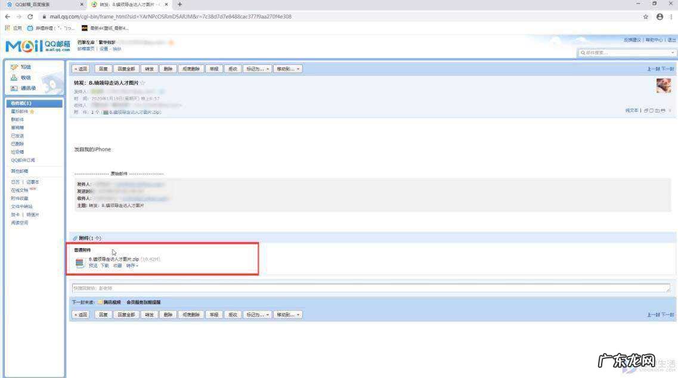Screen dimensions: 678x378
Task: Open the contacts (通讯录) icon
Action: click(x=14, y=88)
